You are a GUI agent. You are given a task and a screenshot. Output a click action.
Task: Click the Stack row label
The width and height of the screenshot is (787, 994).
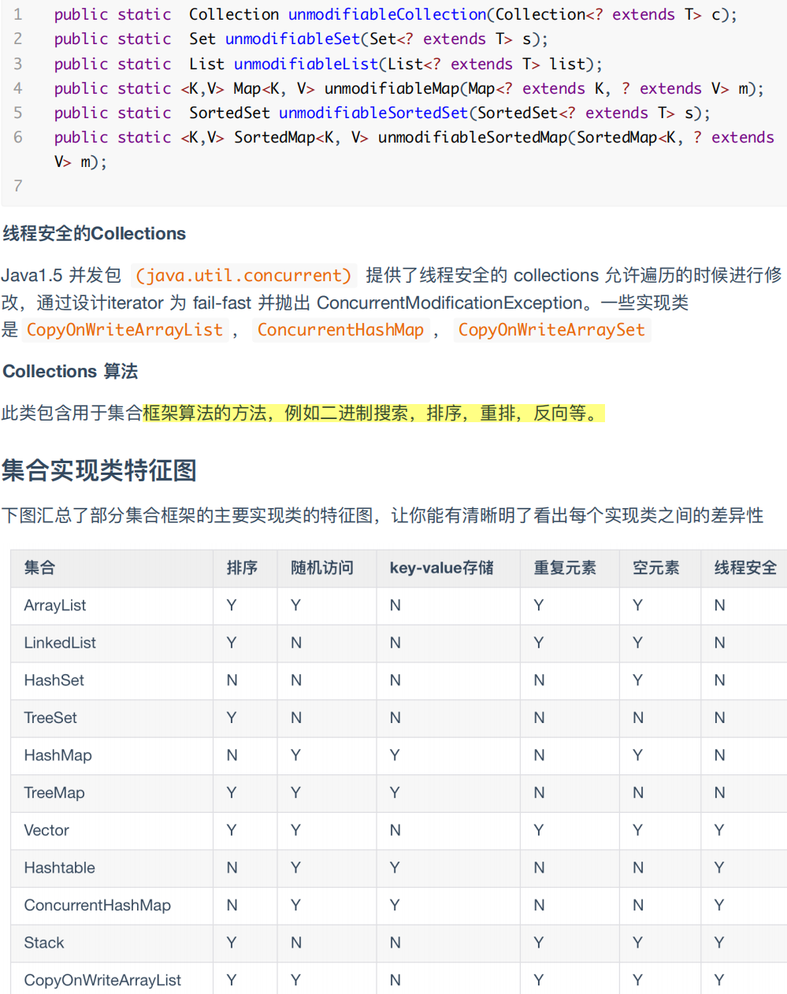click(x=43, y=943)
